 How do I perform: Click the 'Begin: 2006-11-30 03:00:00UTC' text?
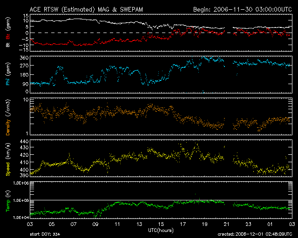click(x=243, y=9)
